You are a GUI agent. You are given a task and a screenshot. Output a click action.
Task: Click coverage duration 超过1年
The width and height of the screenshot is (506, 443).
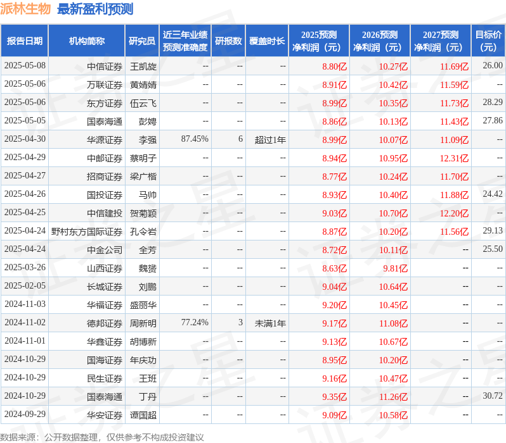coord(270,140)
